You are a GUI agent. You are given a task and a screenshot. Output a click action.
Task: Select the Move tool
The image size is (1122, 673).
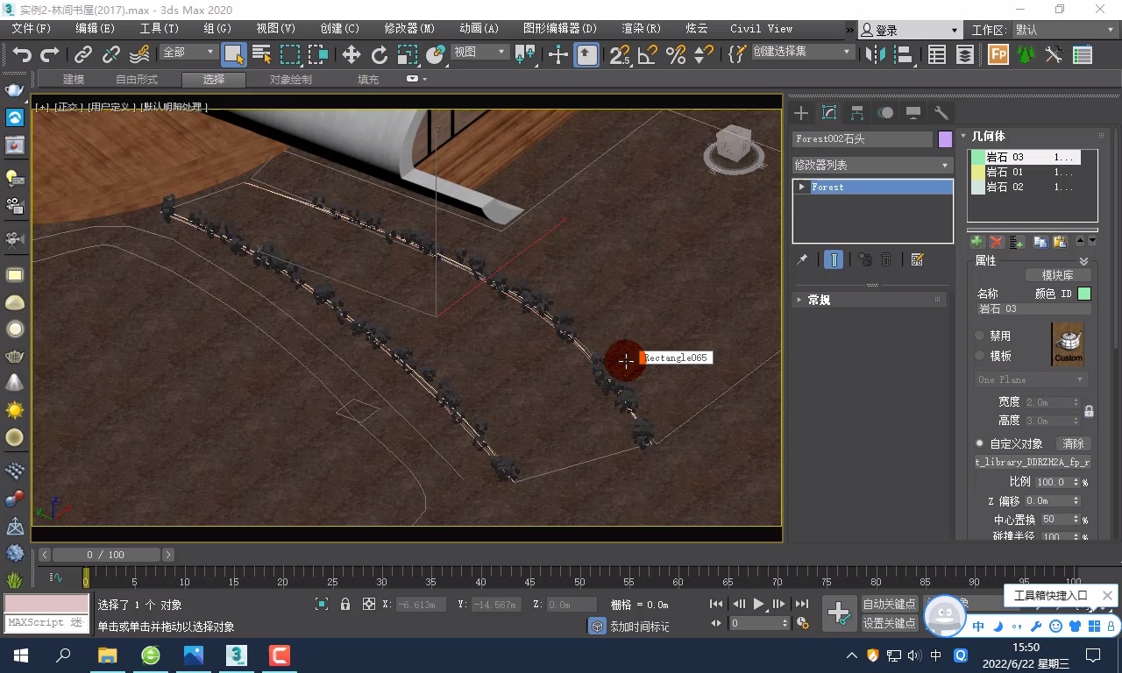coord(351,54)
